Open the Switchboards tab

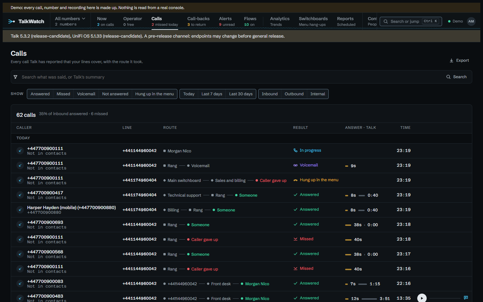click(x=313, y=21)
